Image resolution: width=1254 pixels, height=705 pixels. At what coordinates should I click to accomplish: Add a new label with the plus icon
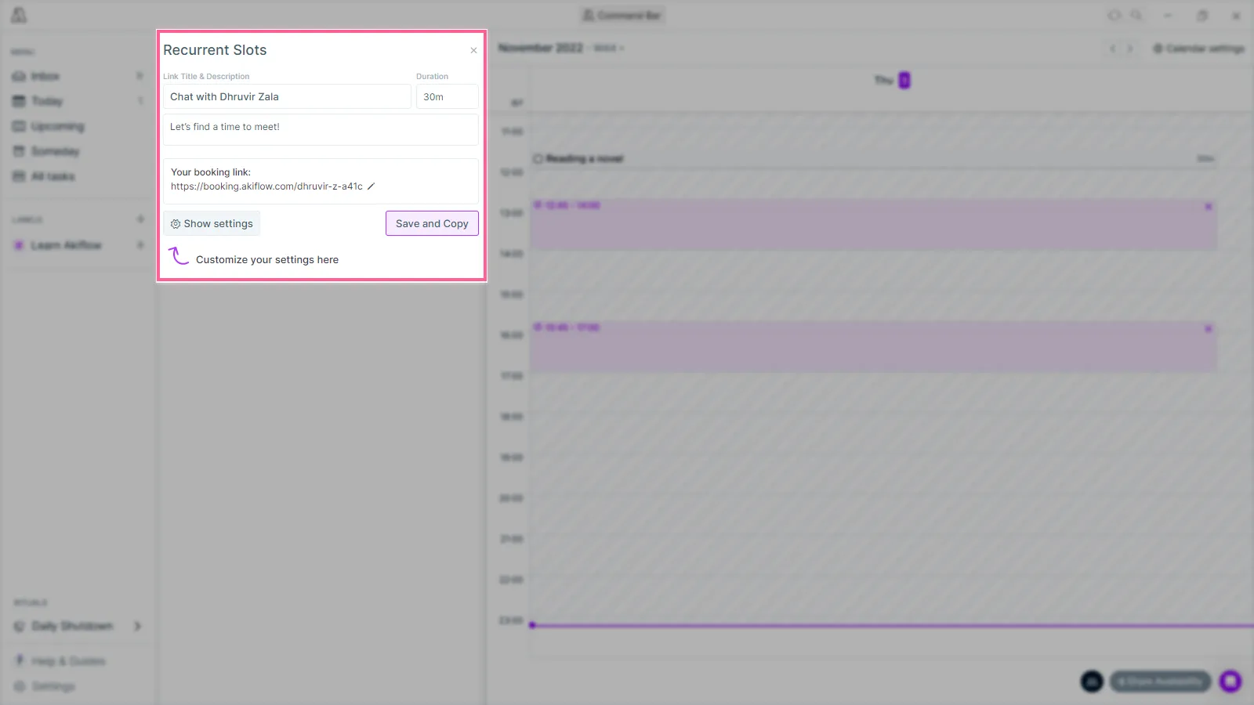pos(140,219)
